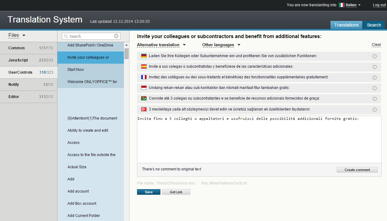Select the Notify file category
The image size is (387, 221).
(x=28, y=85)
